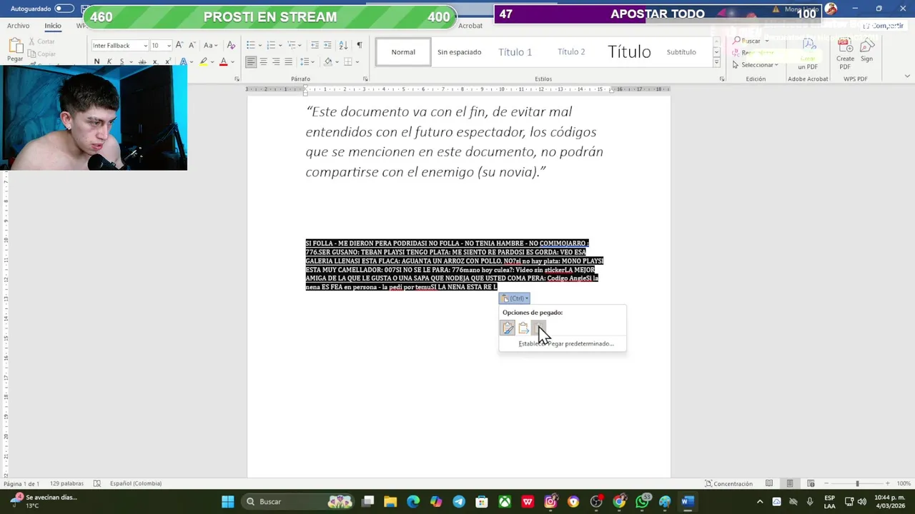
Task: Apply the Título 1 style
Action: pyautogui.click(x=515, y=52)
